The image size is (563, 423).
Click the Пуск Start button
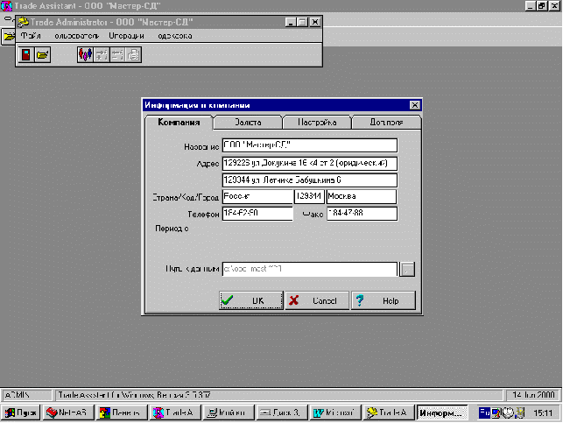point(21,412)
